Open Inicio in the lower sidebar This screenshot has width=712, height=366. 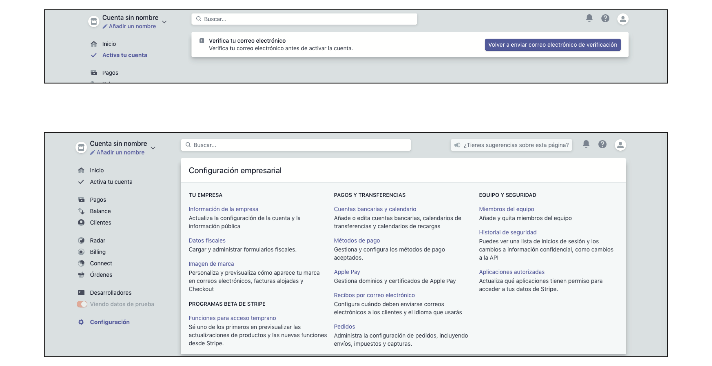(x=97, y=170)
